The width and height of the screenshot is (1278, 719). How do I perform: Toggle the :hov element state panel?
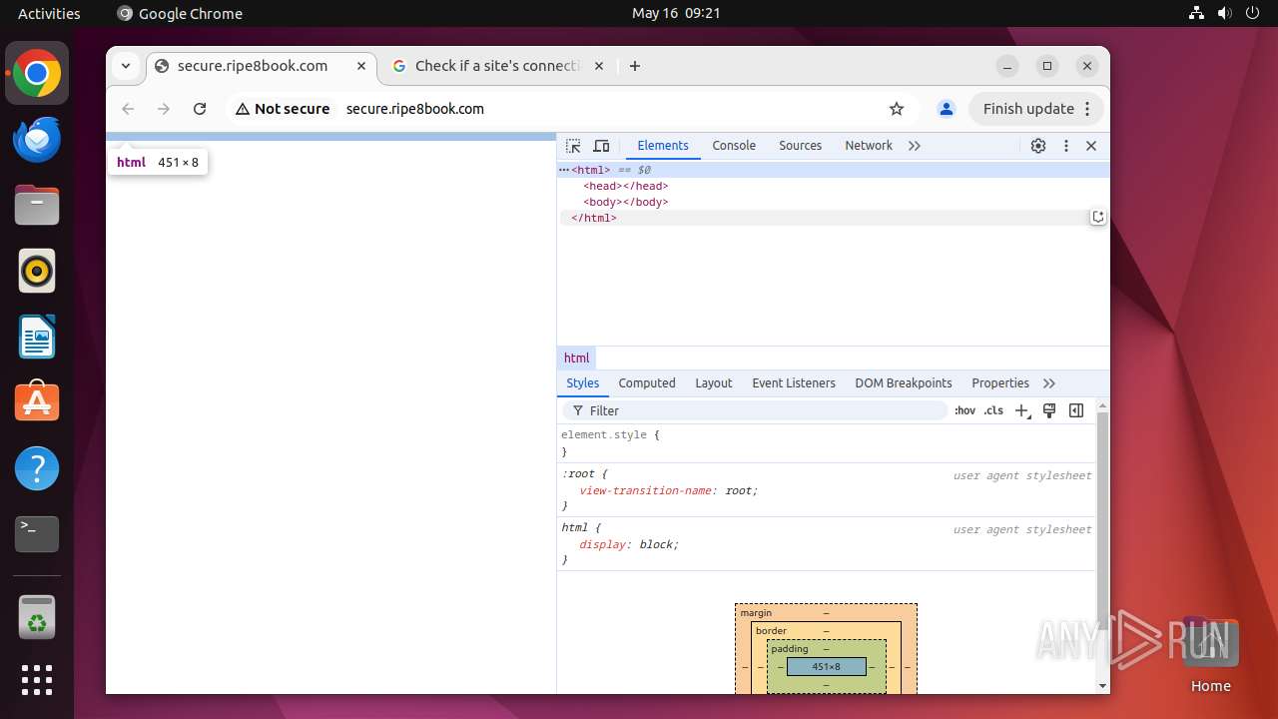point(964,410)
